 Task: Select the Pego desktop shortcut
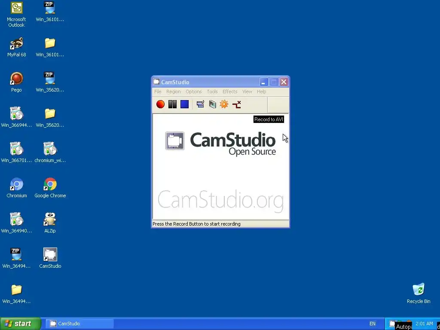click(x=16, y=82)
